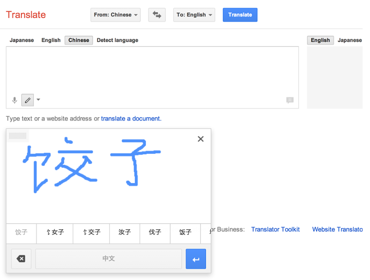Open the translate a document link
370x280 pixels.
131,118
